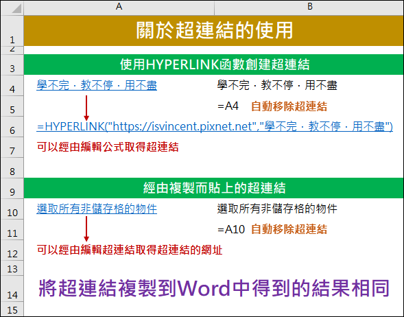The height and width of the screenshot is (317, 404).
Task: Select row 9 header
Action: [x=12, y=188]
